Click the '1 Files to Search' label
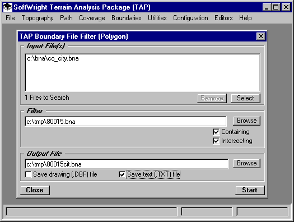294x222 pixels. point(47,98)
